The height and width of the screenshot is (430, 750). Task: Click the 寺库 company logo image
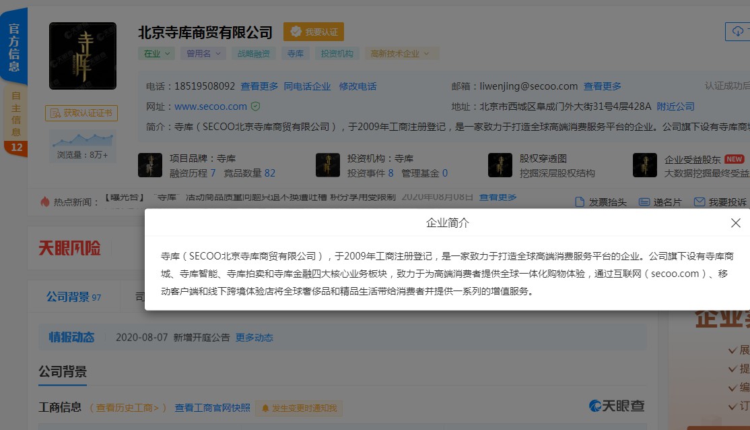(83, 55)
